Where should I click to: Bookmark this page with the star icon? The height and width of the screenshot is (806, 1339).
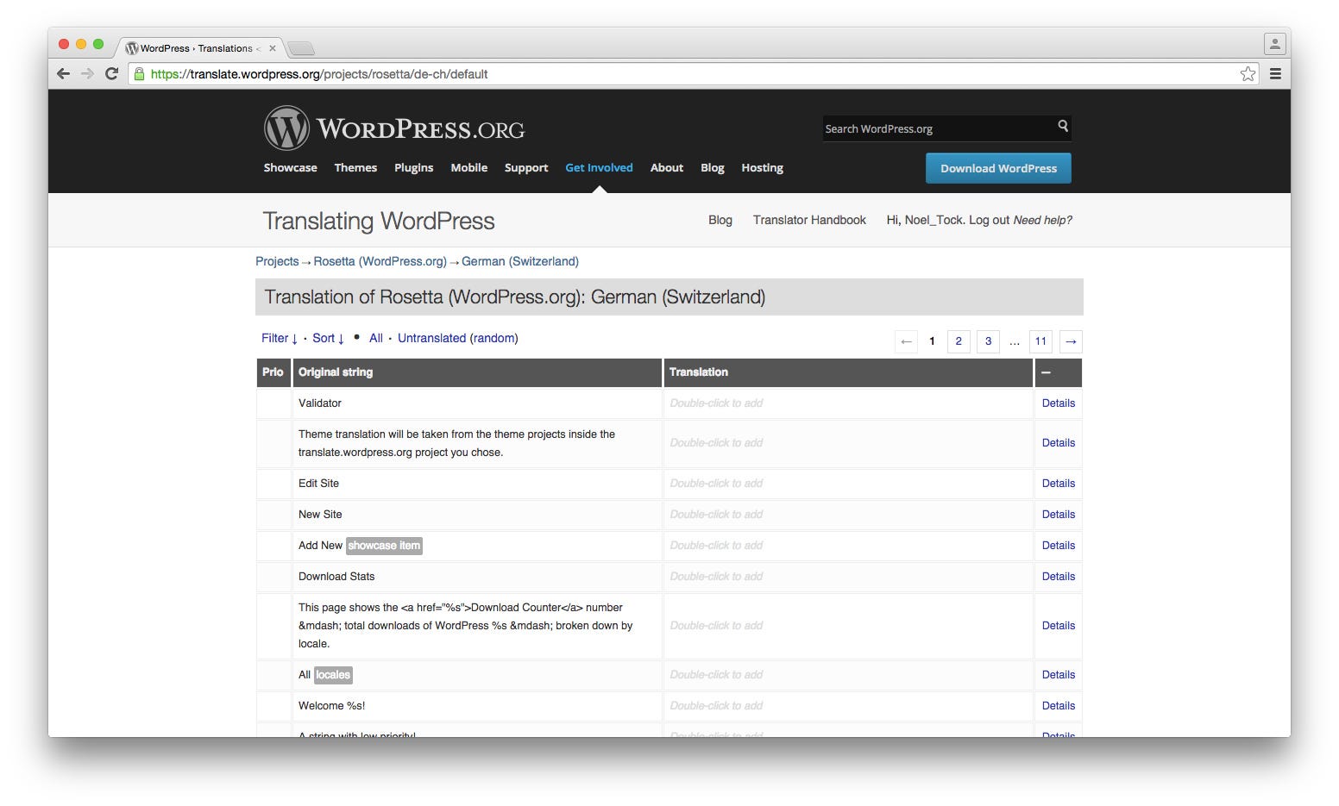coord(1248,74)
